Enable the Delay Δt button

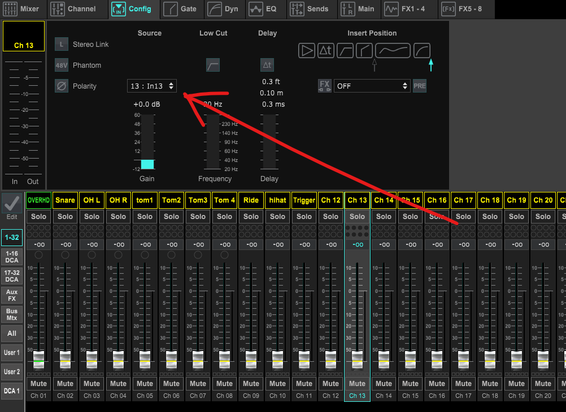(x=267, y=65)
